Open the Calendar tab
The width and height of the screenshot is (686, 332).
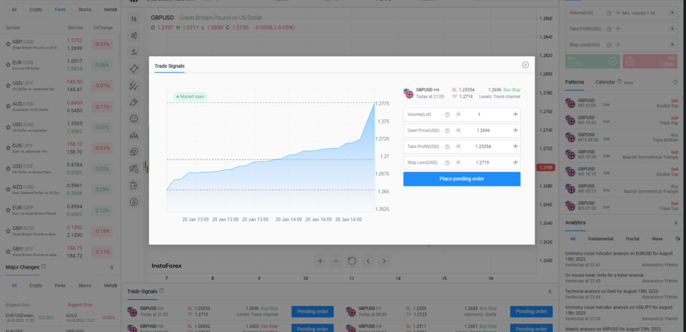(604, 81)
